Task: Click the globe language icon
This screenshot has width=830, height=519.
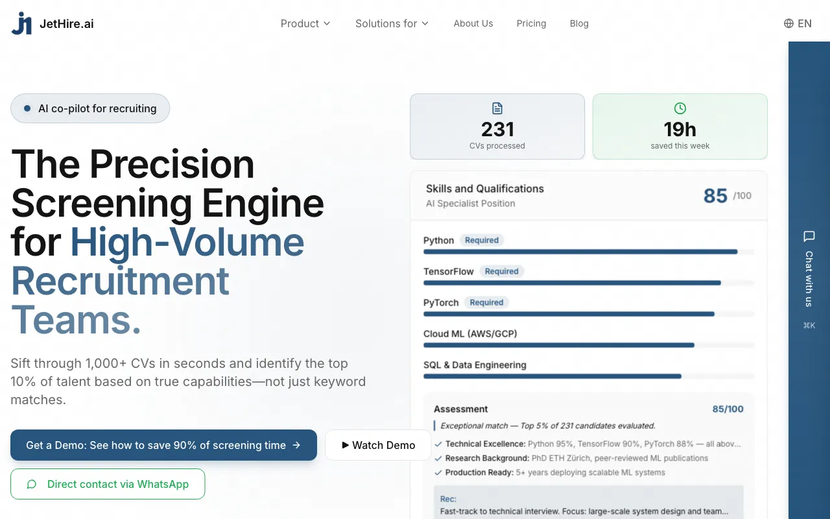Action: pos(788,23)
